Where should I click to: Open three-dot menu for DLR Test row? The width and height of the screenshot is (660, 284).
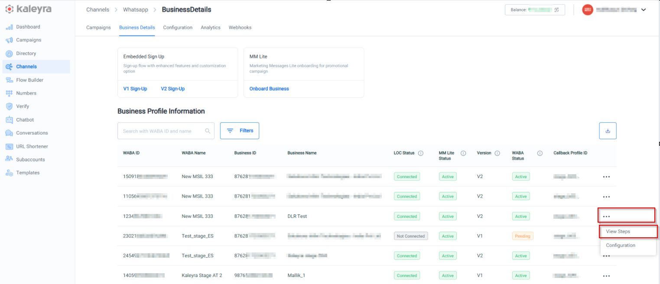pyautogui.click(x=606, y=216)
